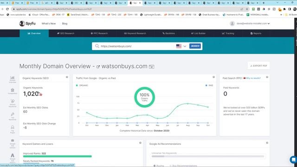
Task: Click the 1,020 organic keywords value
Action: tap(31, 94)
